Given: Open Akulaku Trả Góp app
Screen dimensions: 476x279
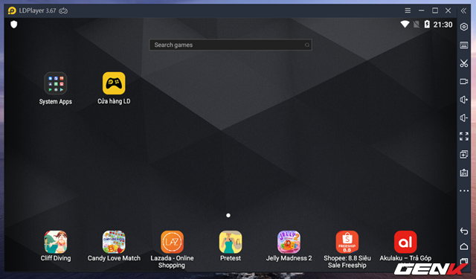Looking at the screenshot, I should coord(405,242).
